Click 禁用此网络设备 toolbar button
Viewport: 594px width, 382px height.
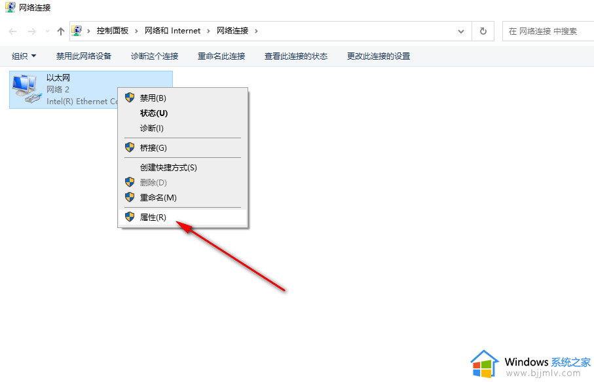click(x=84, y=56)
